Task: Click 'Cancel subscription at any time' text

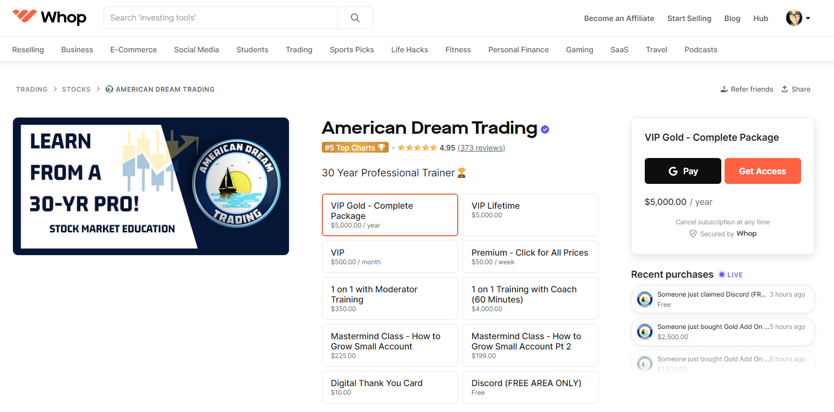Action: (x=722, y=222)
